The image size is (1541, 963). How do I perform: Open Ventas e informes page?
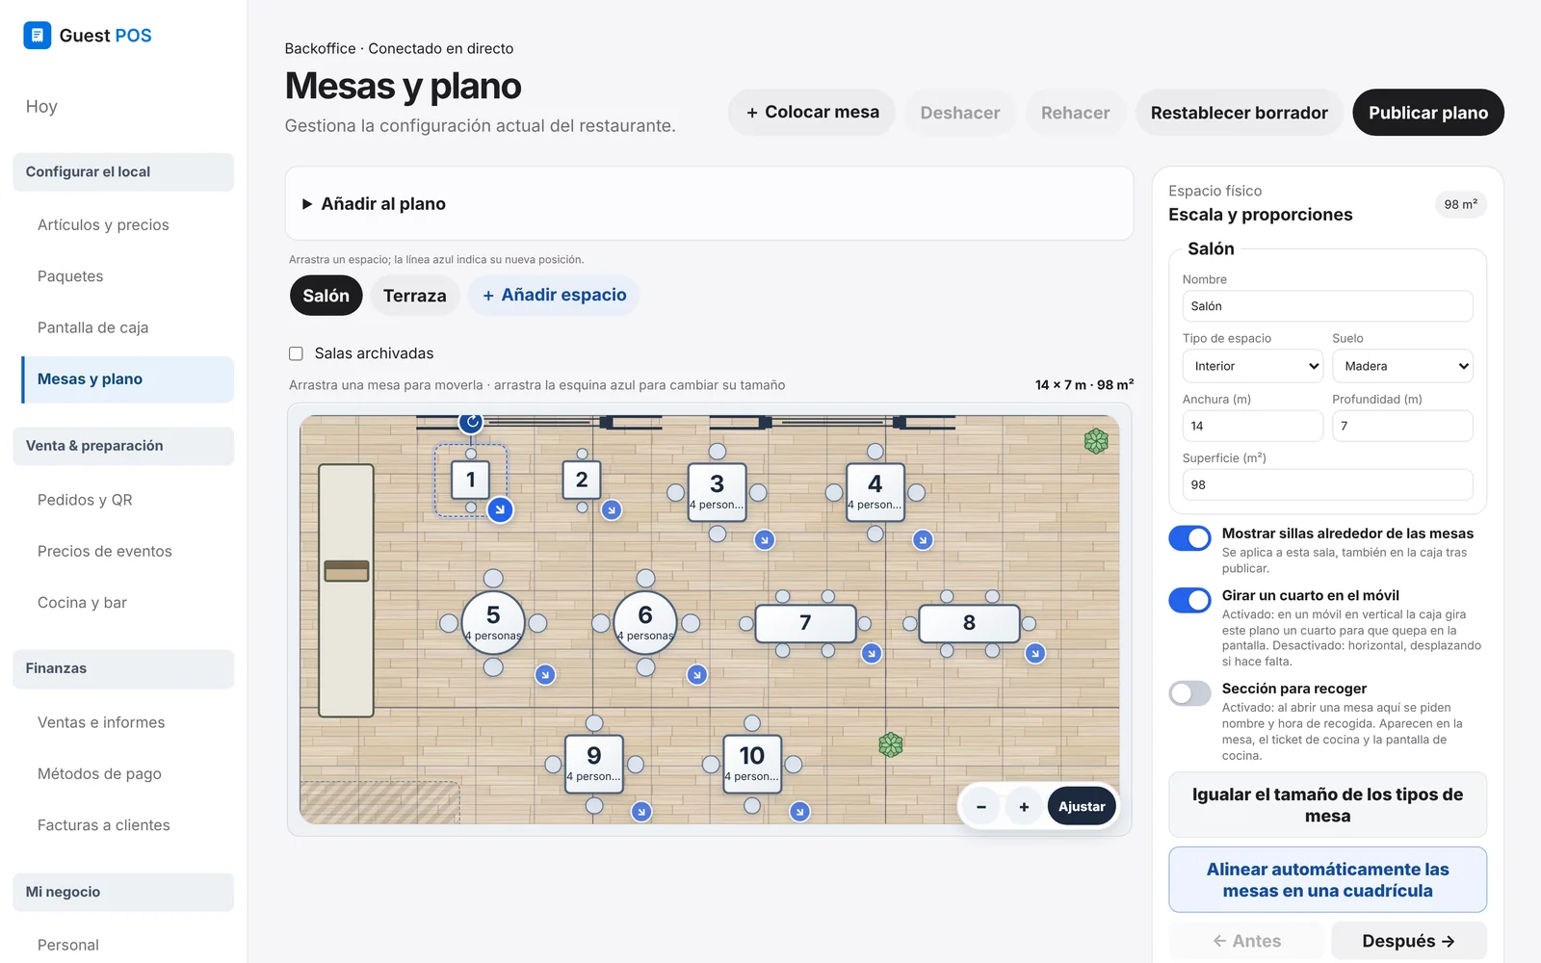click(101, 722)
